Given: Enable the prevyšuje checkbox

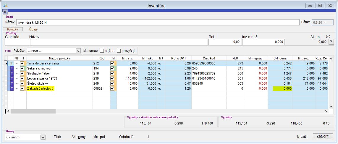Looking at the screenshot, I should [119, 51].
